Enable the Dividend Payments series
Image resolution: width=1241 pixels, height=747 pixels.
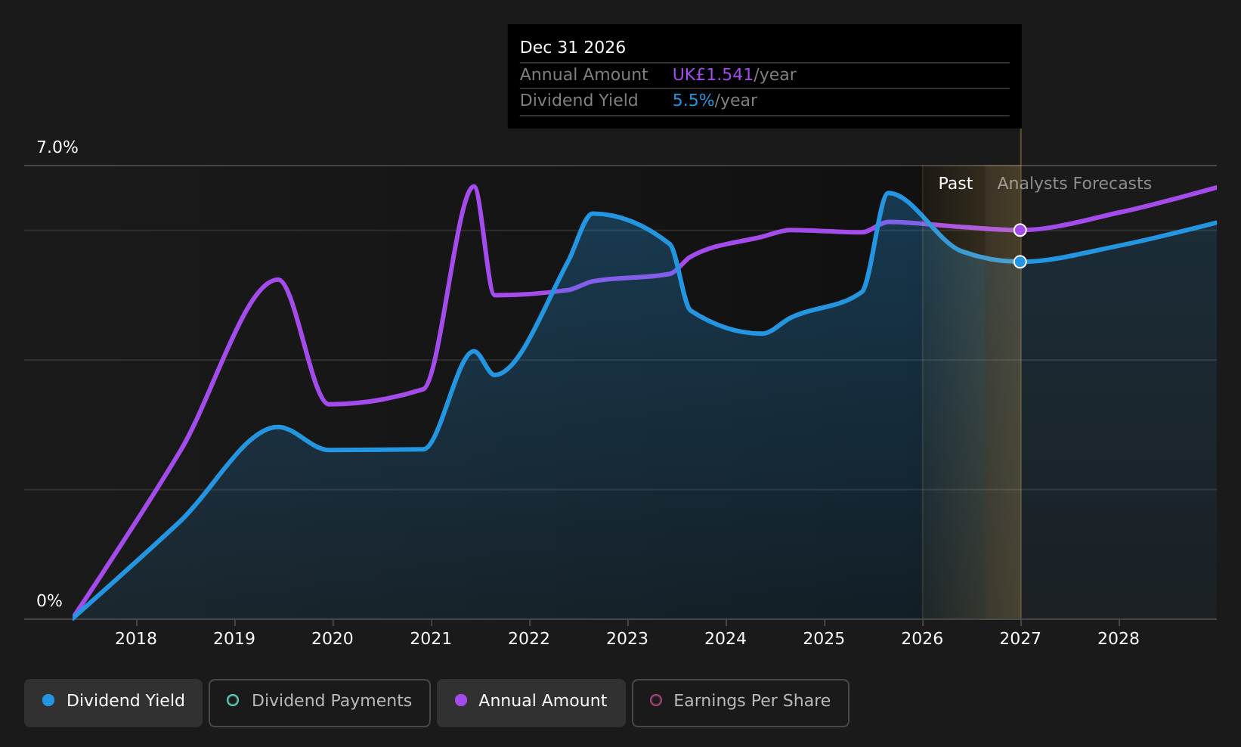click(x=320, y=703)
